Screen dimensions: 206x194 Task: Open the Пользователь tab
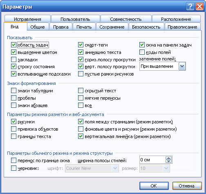point(76,19)
